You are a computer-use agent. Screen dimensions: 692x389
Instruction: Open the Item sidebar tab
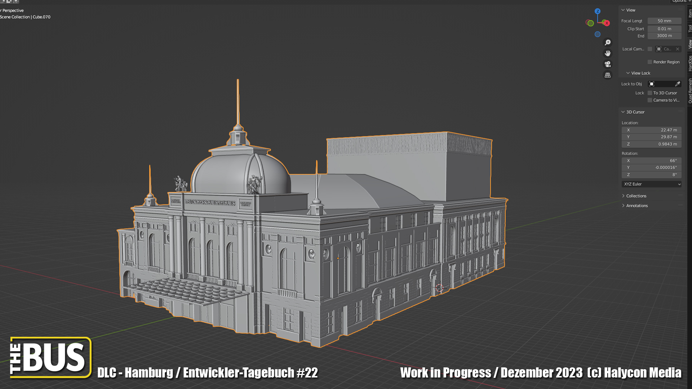[x=690, y=13]
